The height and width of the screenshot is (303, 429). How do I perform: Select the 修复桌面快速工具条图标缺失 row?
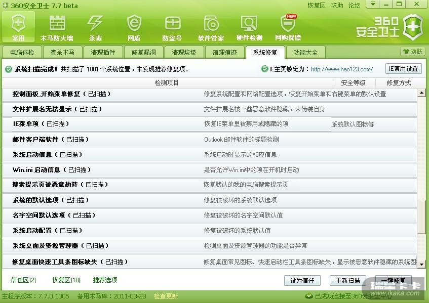pyautogui.click(x=210, y=262)
